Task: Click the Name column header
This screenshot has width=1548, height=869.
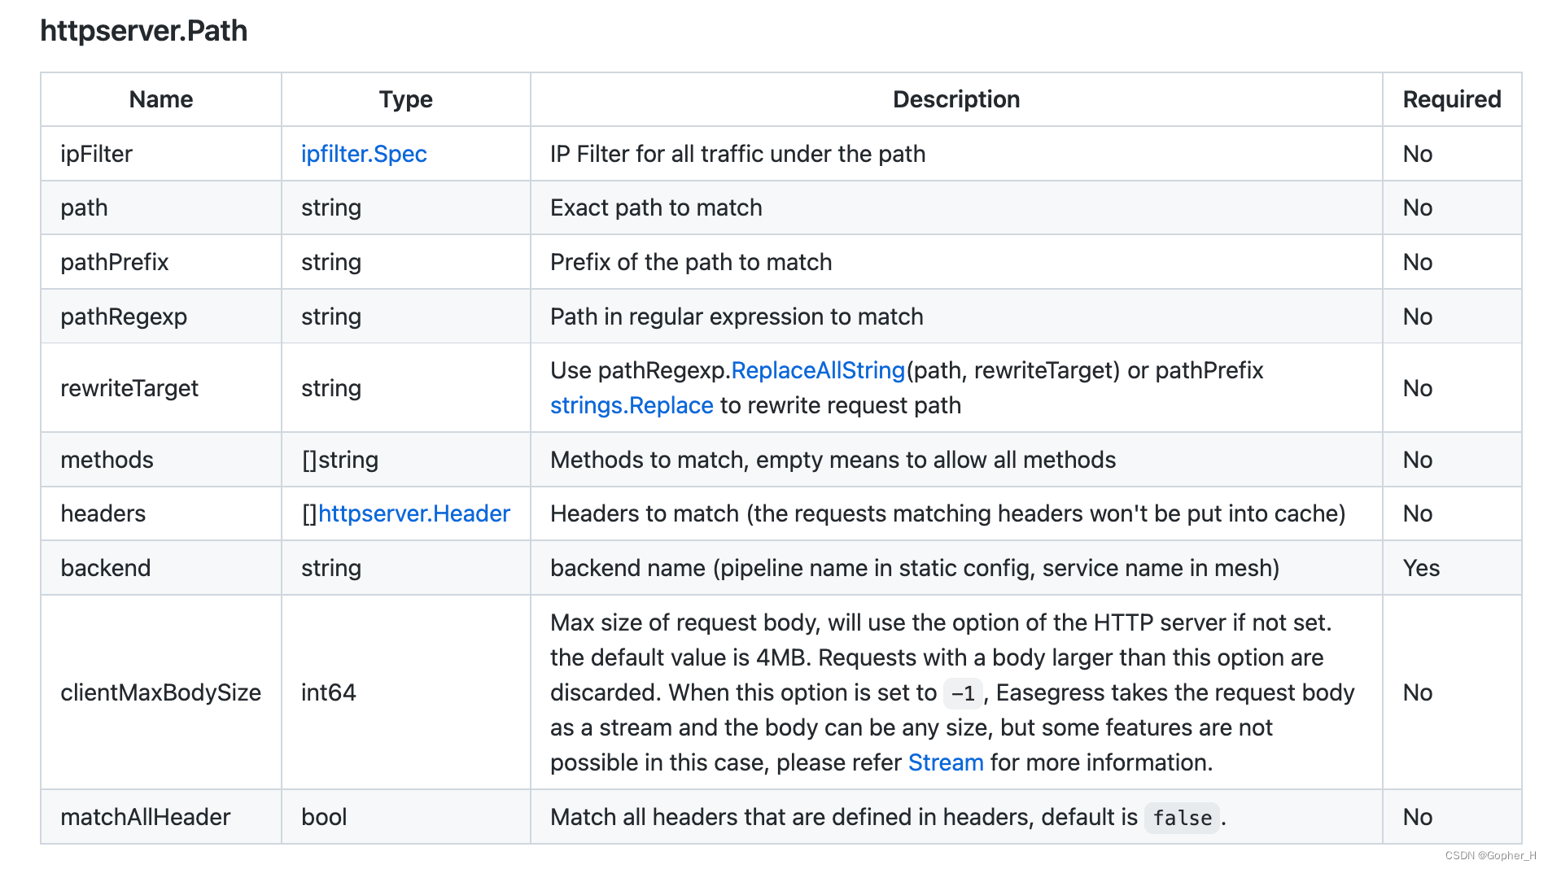Action: [x=161, y=99]
